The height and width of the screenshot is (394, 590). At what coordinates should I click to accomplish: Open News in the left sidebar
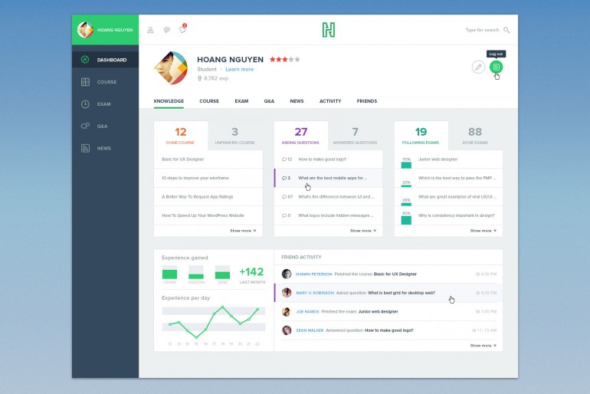(x=105, y=148)
